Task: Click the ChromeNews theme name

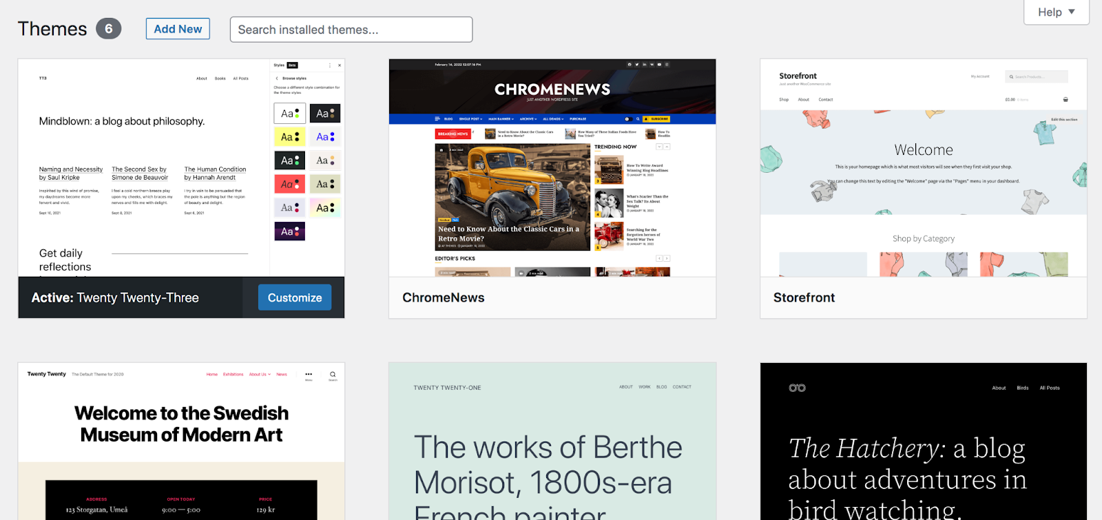Action: coord(444,298)
